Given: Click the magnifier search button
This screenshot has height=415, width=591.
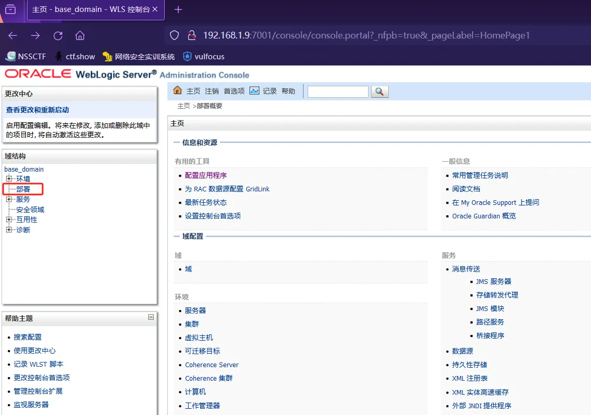Looking at the screenshot, I should [379, 92].
